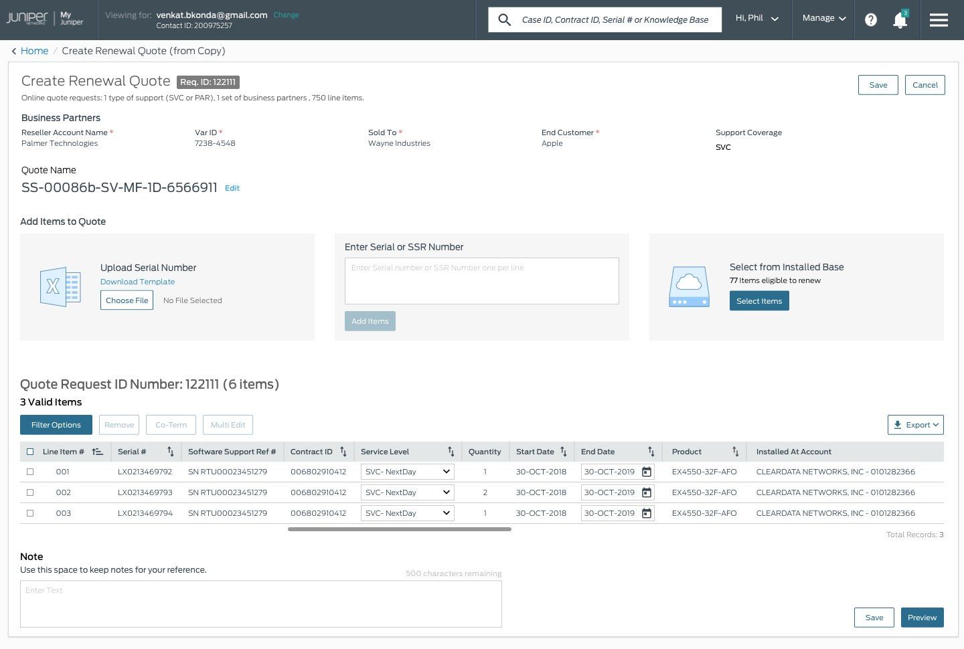Viewport: 964px width, 649px height.
Task: Open the notifications bell icon
Action: point(900,19)
